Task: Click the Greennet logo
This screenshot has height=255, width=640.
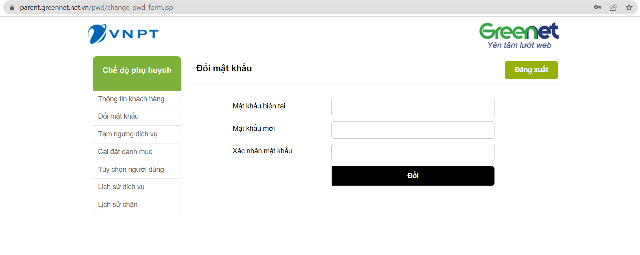Action: (519, 35)
